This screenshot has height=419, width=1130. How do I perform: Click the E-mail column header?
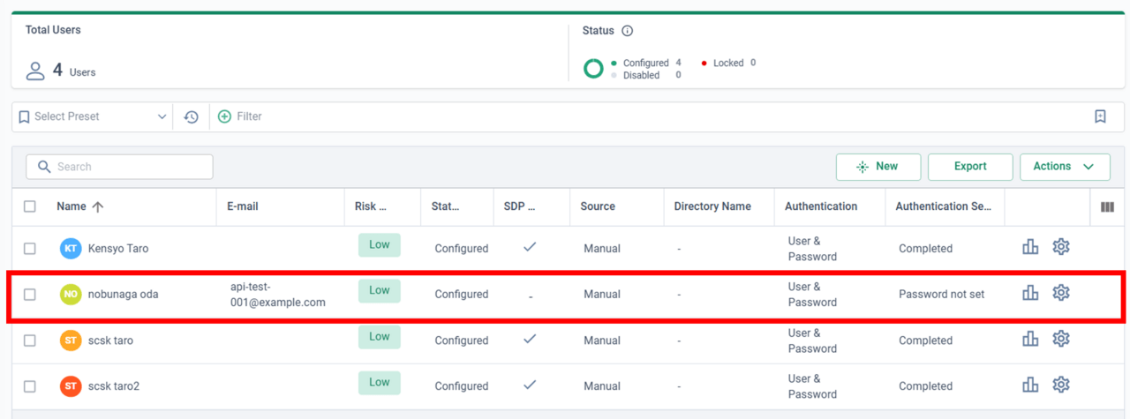pos(243,206)
